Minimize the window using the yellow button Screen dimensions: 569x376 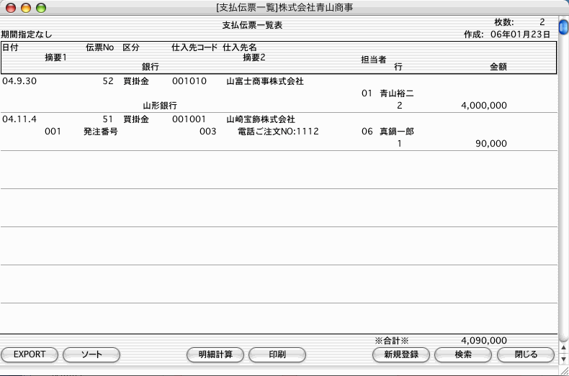25,8
